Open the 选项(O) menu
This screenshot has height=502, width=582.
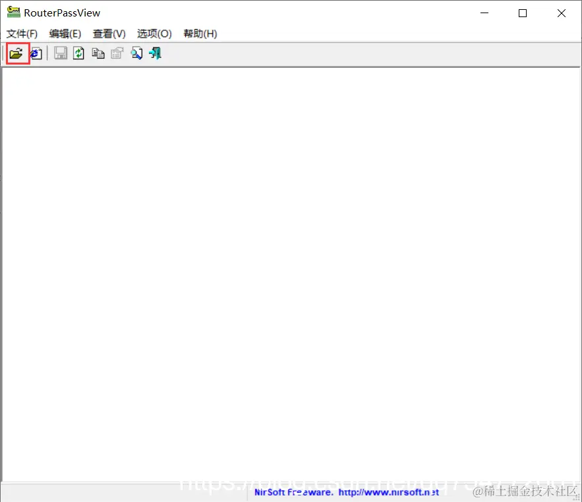(x=153, y=34)
